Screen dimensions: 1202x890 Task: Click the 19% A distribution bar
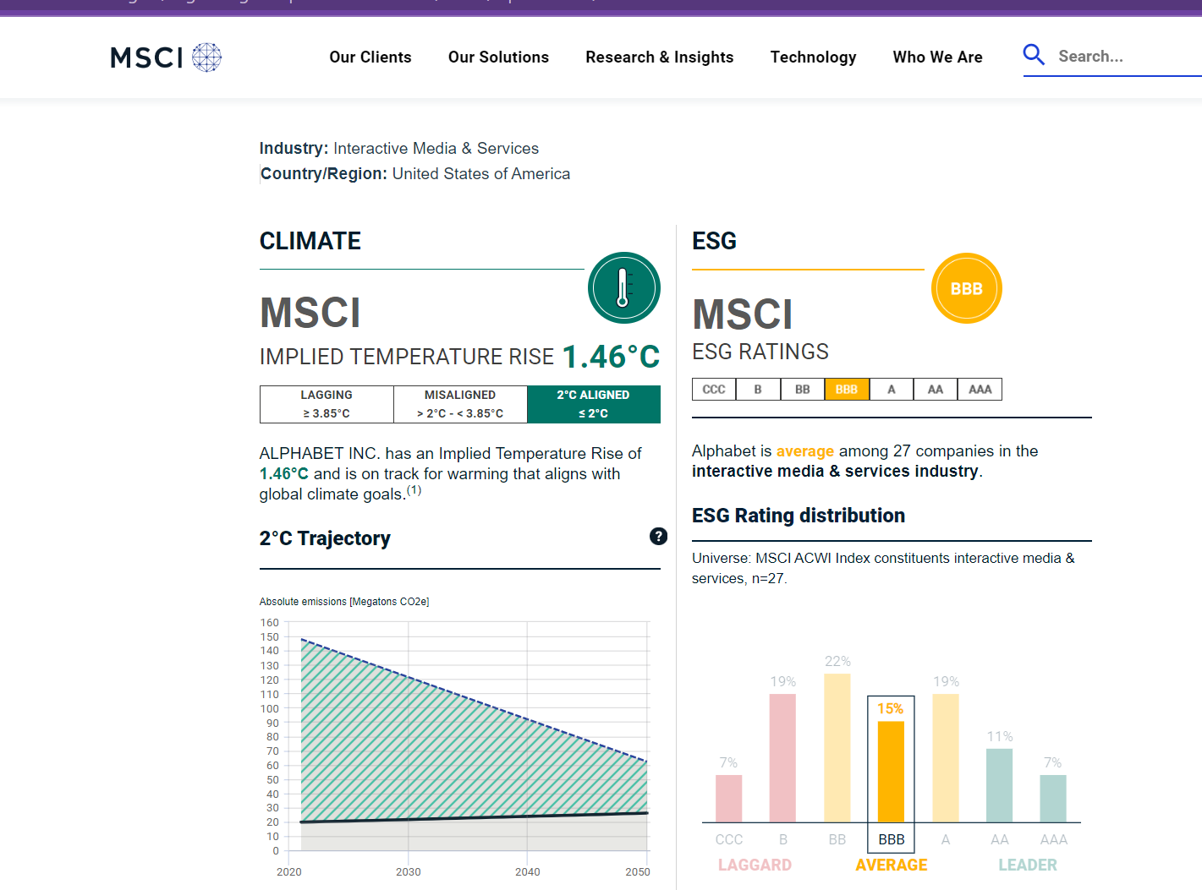click(946, 758)
